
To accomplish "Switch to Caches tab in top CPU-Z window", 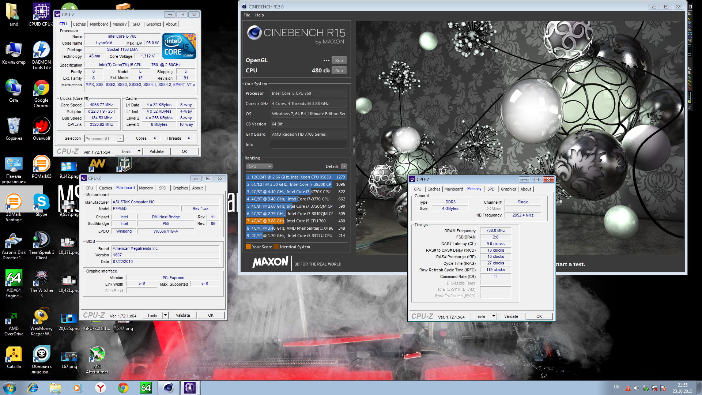I will tap(79, 24).
